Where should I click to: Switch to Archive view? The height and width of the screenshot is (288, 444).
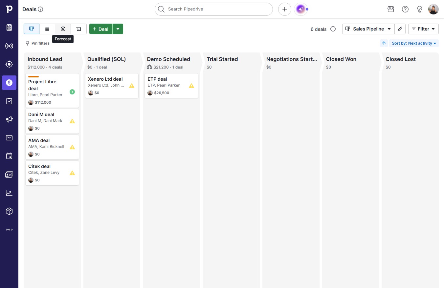click(79, 29)
